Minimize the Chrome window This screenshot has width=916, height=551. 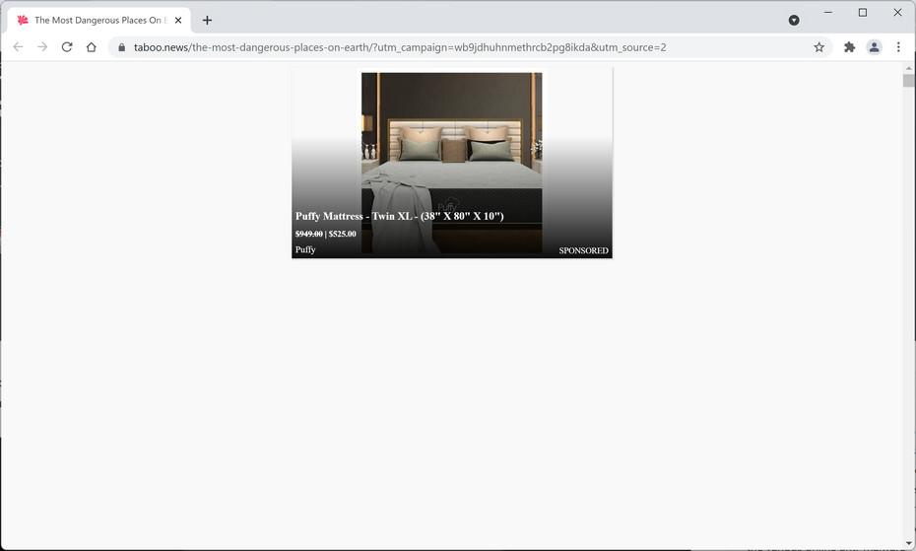tap(827, 12)
